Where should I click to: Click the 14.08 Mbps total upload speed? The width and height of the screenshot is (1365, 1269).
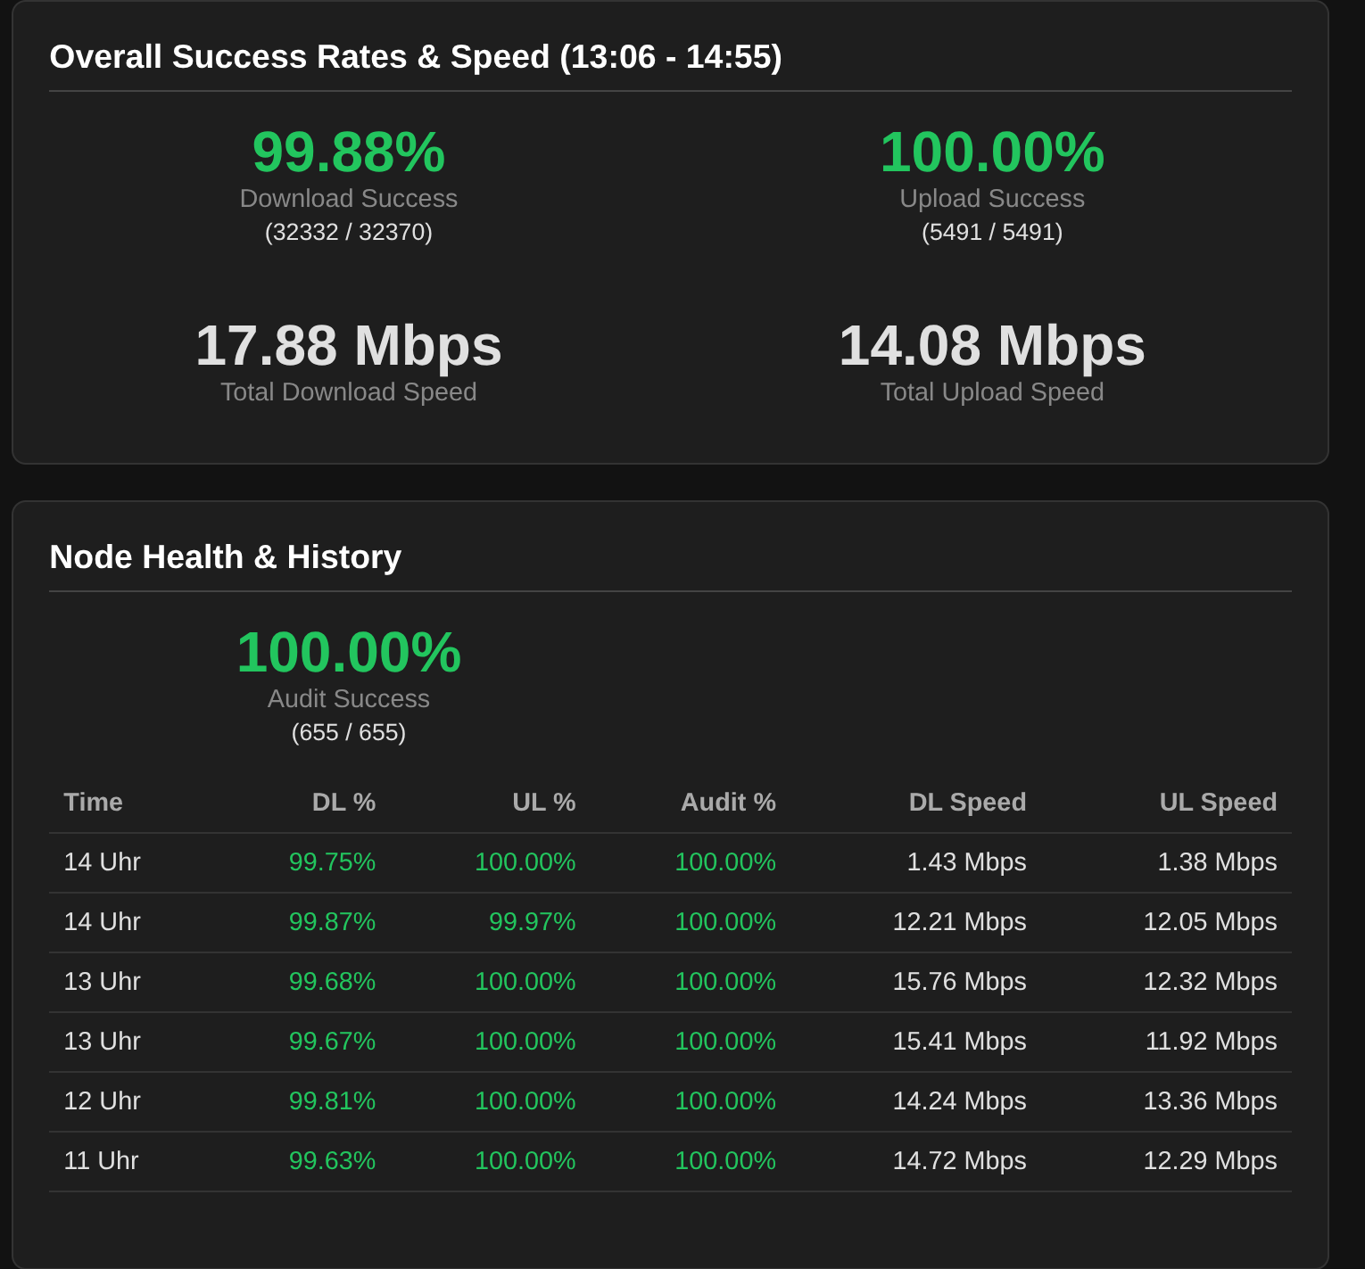click(992, 346)
